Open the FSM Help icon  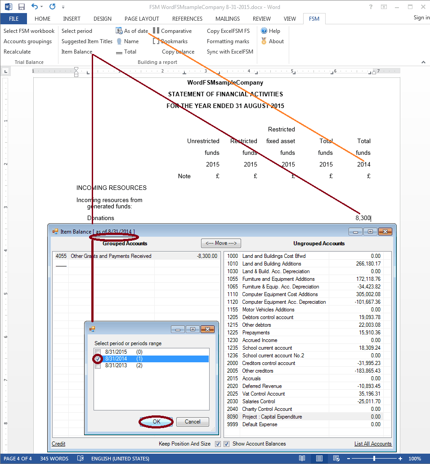(264, 31)
